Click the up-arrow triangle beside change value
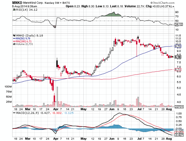This screenshot has width=186, height=141. [173, 6]
